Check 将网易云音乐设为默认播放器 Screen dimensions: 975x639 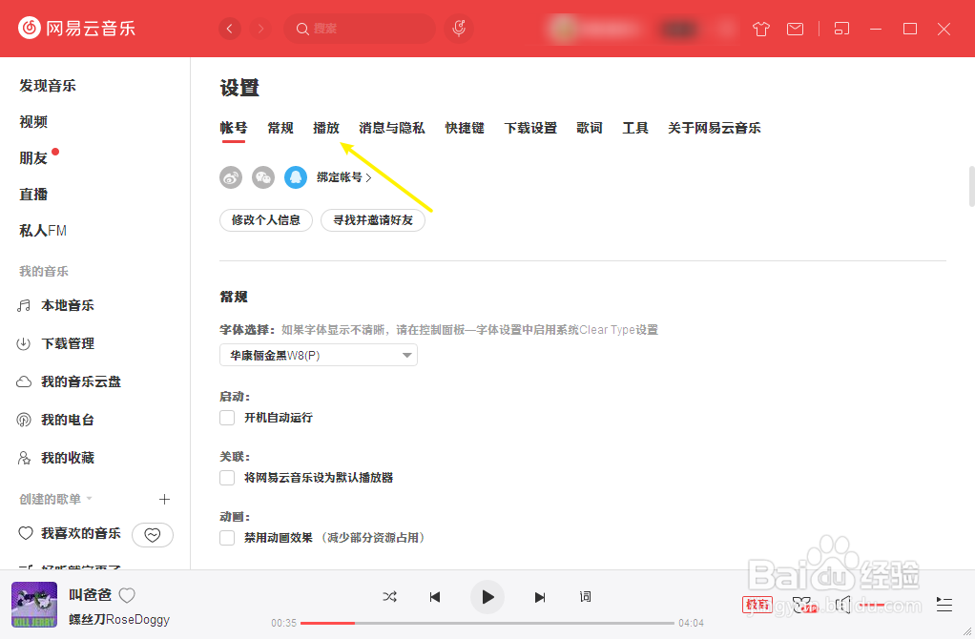tap(227, 478)
